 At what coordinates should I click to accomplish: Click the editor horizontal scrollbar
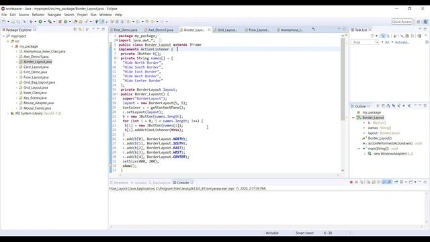coord(229,175)
